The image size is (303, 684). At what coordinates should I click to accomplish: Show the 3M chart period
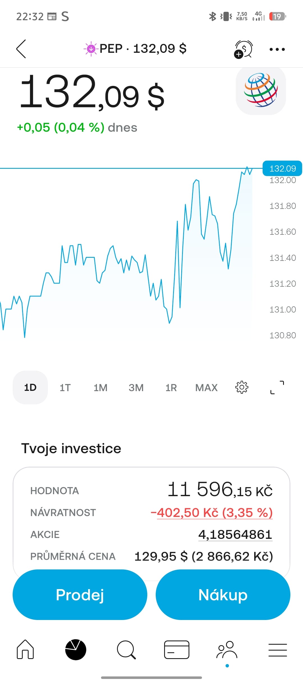tap(136, 387)
